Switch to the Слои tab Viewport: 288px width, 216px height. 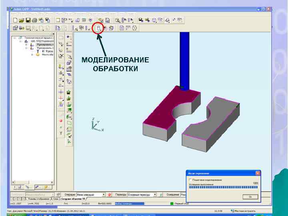(56, 199)
